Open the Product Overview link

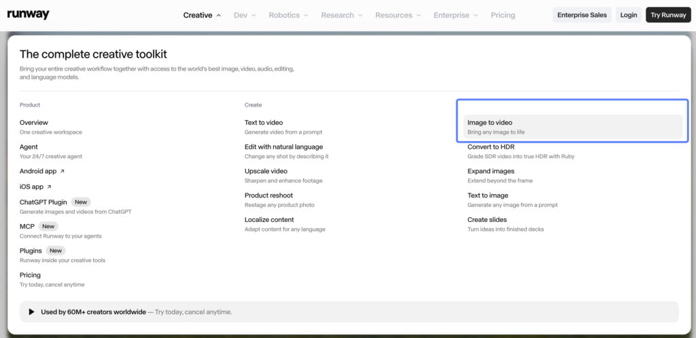pyautogui.click(x=34, y=123)
